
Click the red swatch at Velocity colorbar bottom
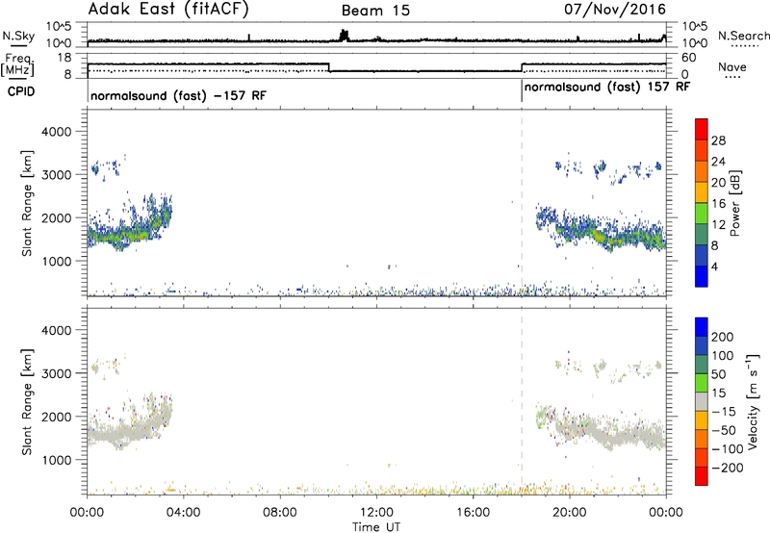pyautogui.click(x=702, y=476)
